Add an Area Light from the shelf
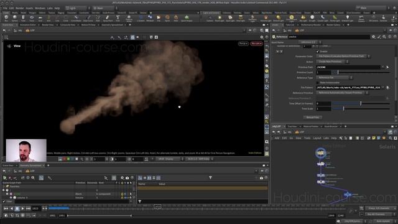The height and width of the screenshot is (224, 398). click(x=241, y=18)
